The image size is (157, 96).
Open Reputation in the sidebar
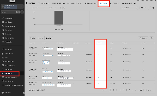click(x=8, y=69)
